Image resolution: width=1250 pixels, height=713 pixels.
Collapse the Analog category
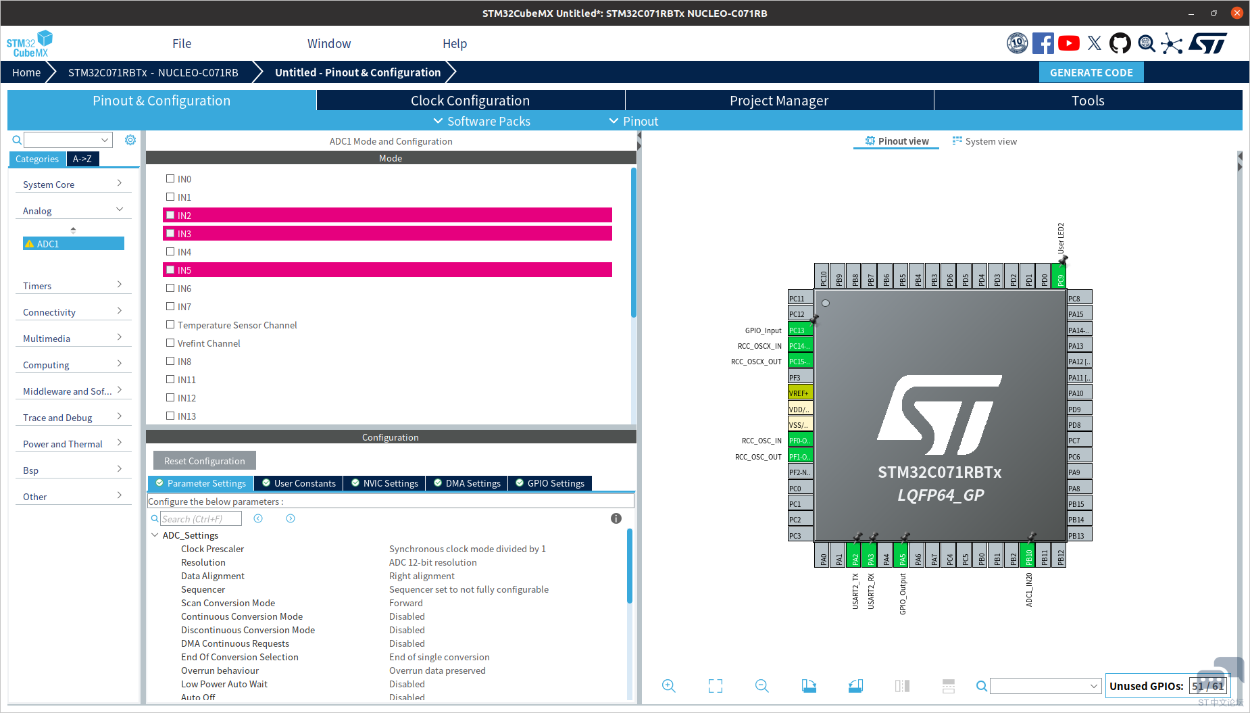[73, 211]
